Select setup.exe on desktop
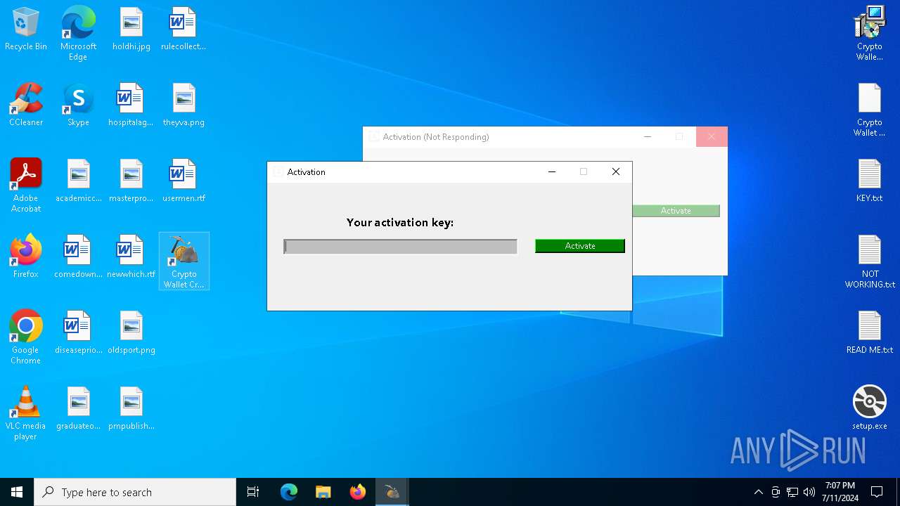The height and width of the screenshot is (506, 900). 870,409
